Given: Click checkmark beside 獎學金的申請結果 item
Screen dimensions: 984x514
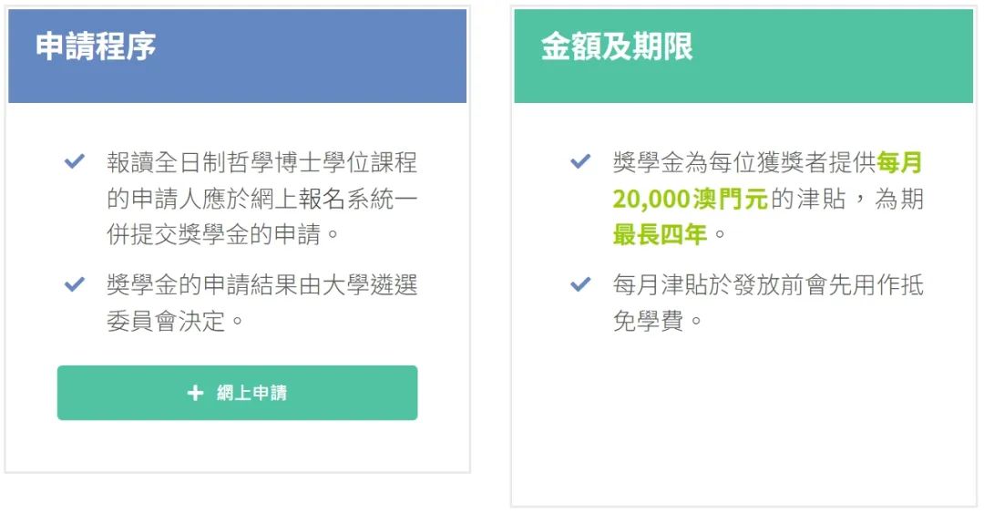Looking at the screenshot, I should coord(75,284).
